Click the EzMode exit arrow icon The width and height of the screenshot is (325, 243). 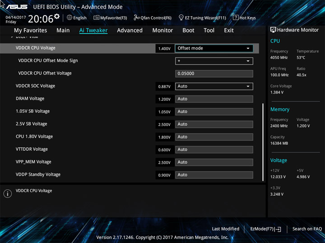coord(278,229)
